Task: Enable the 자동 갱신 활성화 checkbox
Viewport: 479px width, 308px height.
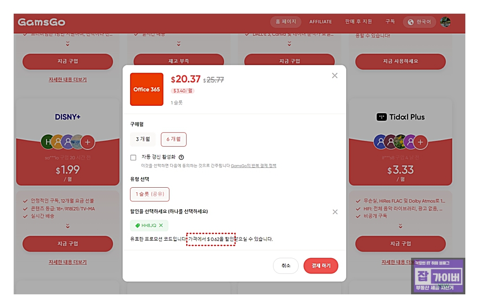Action: coord(133,157)
